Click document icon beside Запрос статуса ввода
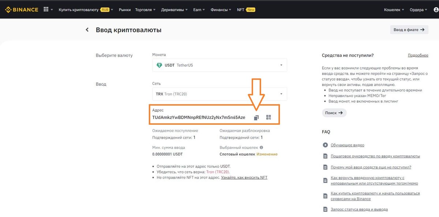Screen dimensions: 439x217 [325, 209]
